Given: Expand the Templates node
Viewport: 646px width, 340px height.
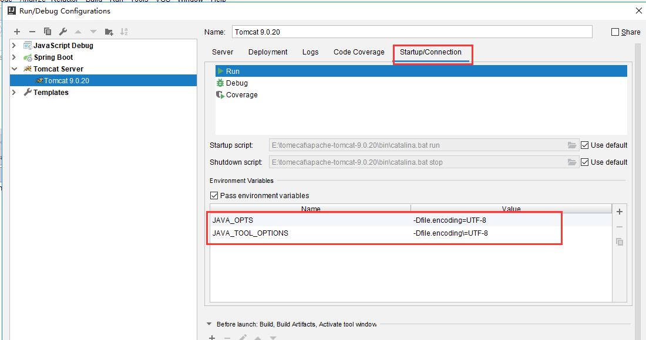Looking at the screenshot, I should (14, 92).
